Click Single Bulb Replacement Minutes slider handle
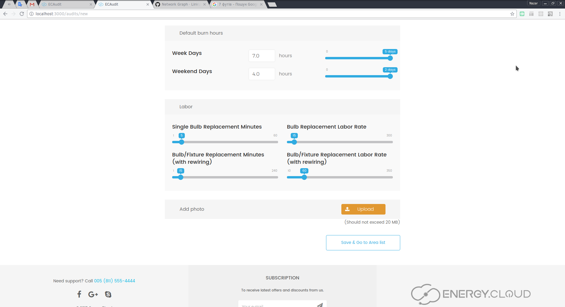565x307 pixels. coord(182,142)
